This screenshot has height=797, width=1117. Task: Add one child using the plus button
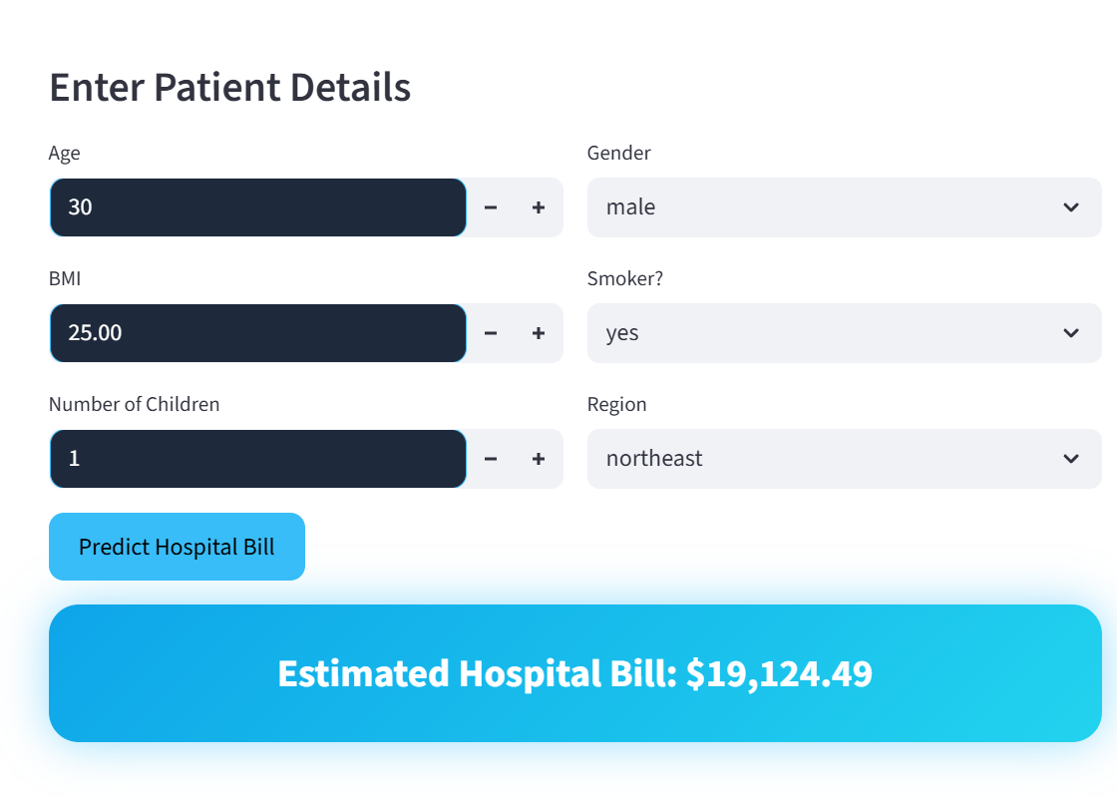539,459
